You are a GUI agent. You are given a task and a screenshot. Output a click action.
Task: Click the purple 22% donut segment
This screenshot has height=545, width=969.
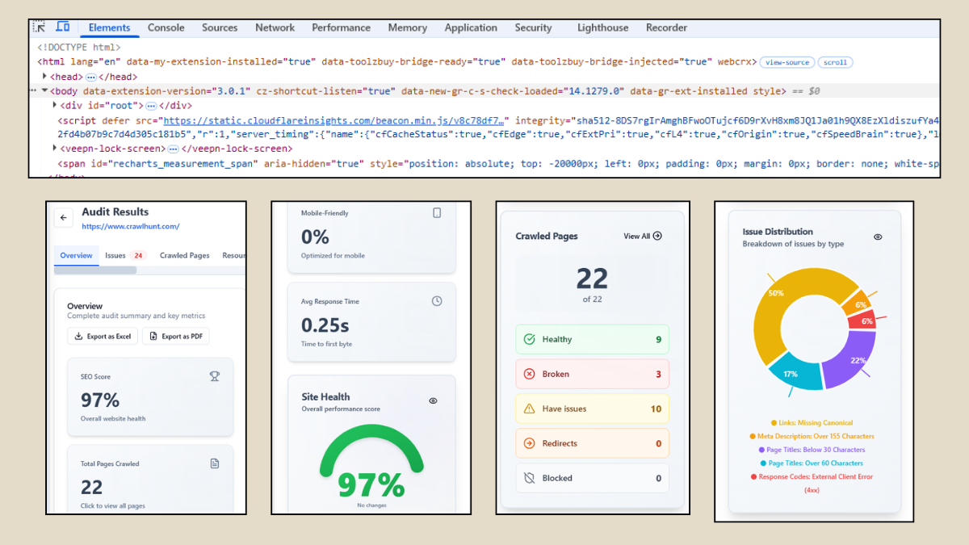point(854,359)
